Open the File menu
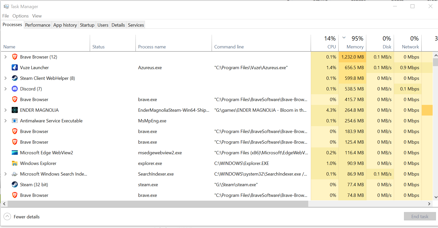The width and height of the screenshot is (438, 228). coord(6,16)
